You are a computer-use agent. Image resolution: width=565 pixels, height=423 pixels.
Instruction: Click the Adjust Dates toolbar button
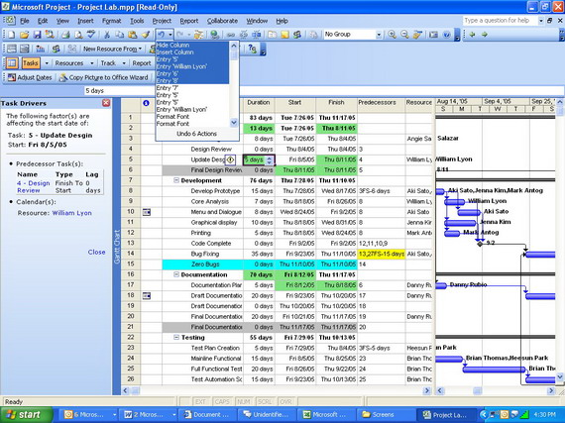click(x=30, y=77)
